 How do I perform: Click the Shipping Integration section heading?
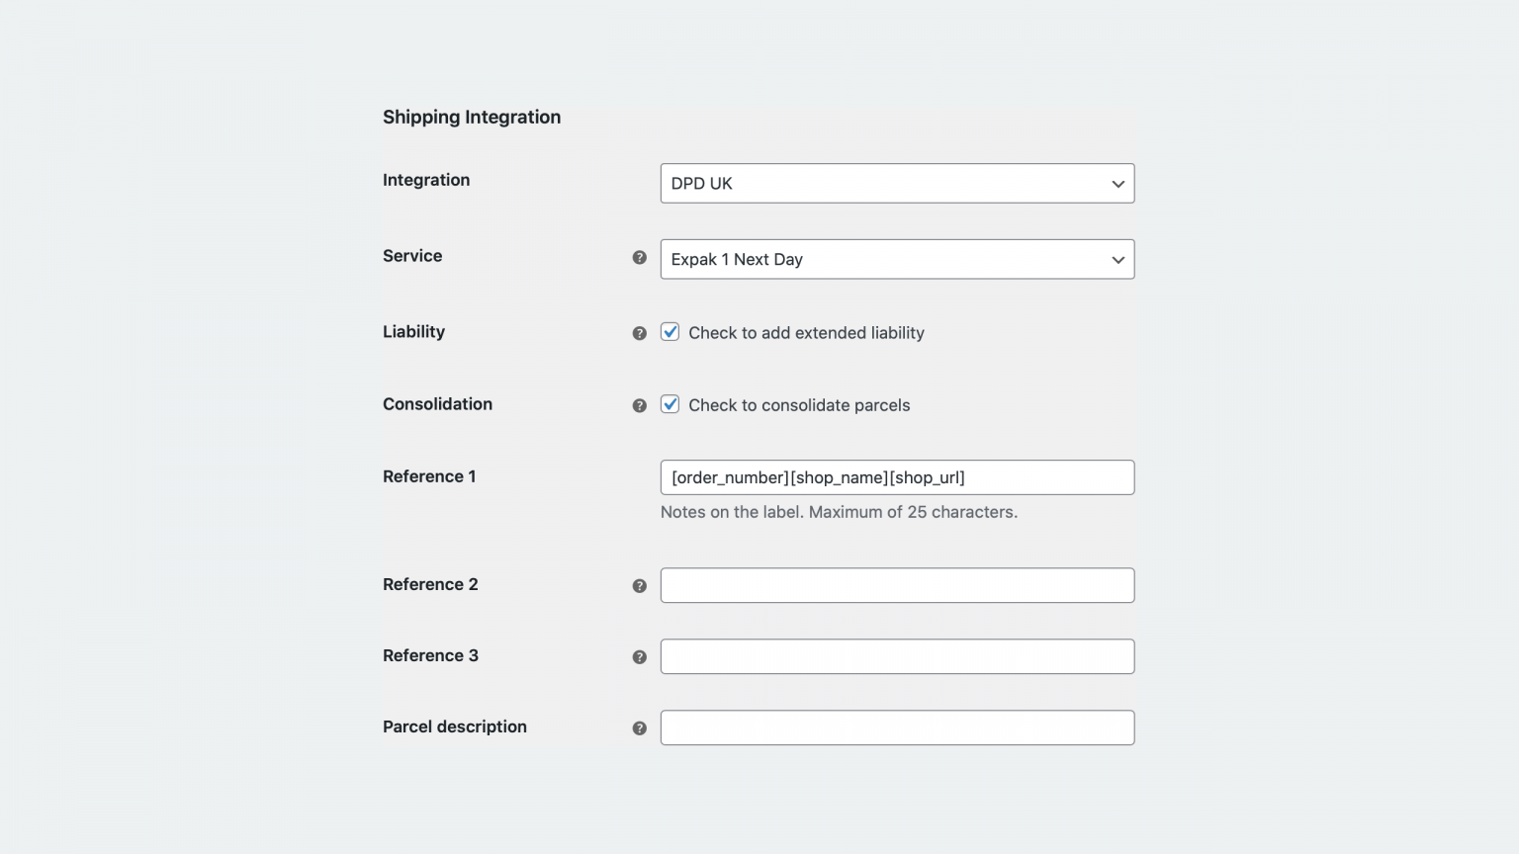pyautogui.click(x=472, y=117)
